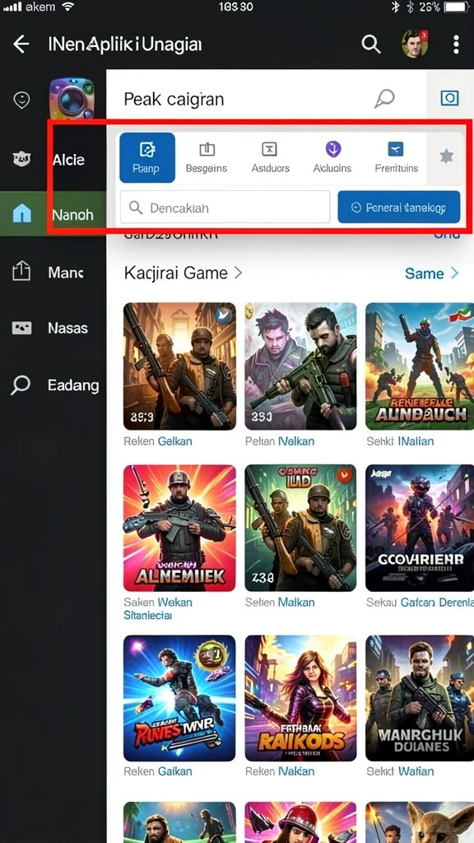The width and height of the screenshot is (474, 843).
Task: Select the Acluoins tab
Action: pos(332,157)
